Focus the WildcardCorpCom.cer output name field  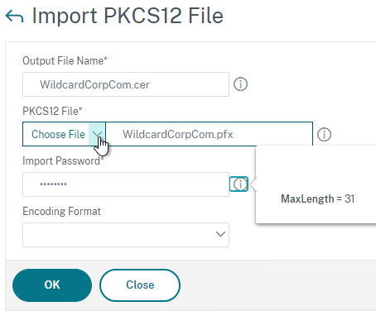click(126, 84)
